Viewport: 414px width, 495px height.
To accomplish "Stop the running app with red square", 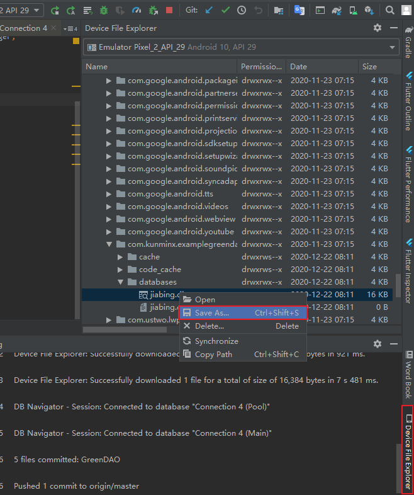I will pos(169,11).
